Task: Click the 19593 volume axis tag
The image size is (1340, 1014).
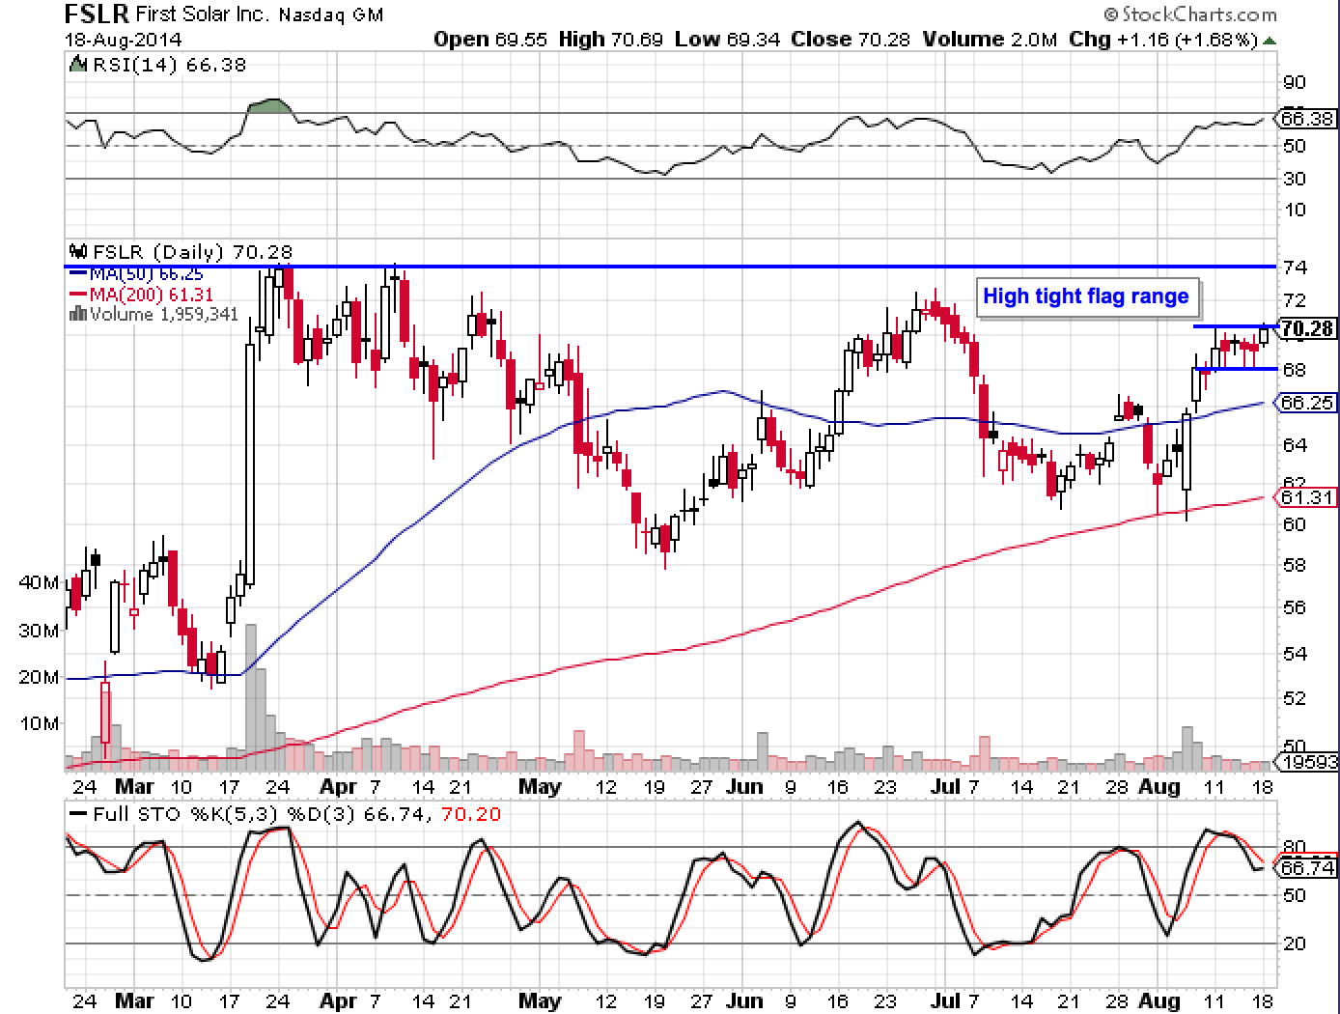Action: pos(1306,762)
